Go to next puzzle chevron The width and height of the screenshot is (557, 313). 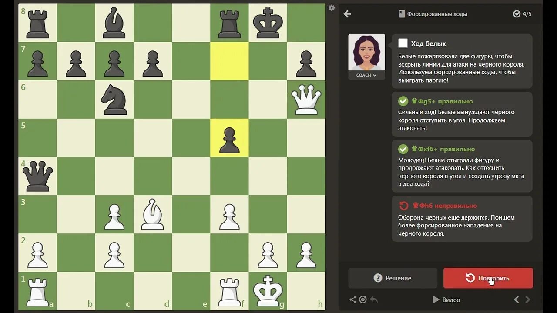527,300
